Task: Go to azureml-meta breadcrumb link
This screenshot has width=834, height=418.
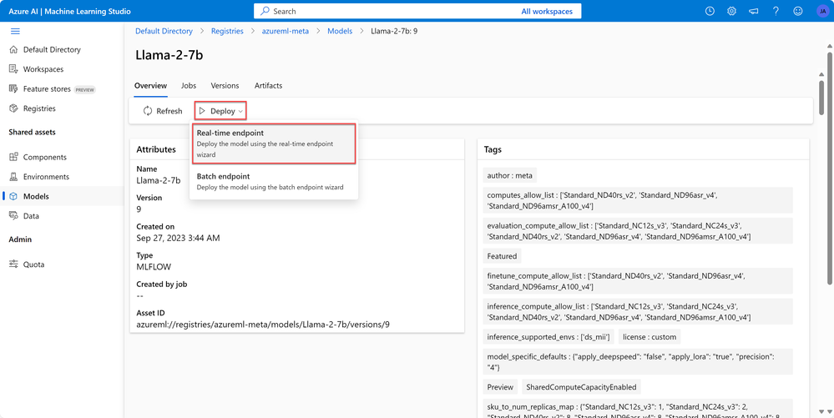Action: pyautogui.click(x=285, y=32)
